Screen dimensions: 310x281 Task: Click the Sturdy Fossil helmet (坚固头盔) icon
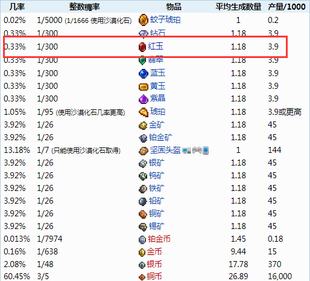(x=144, y=150)
